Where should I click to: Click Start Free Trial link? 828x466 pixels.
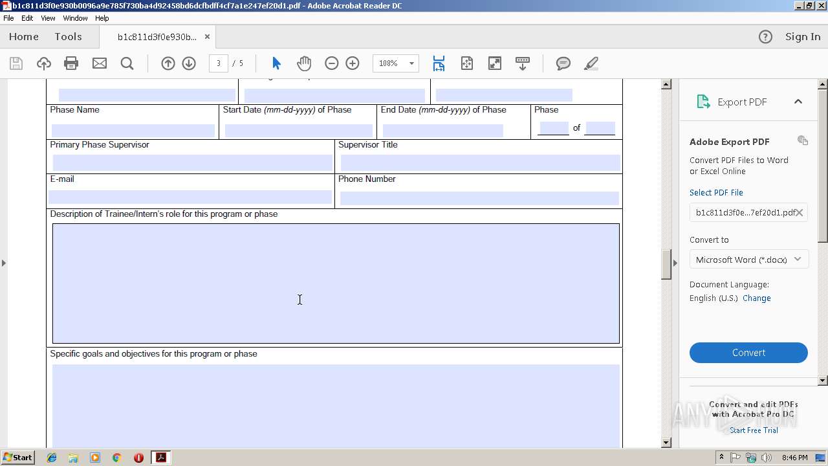(x=754, y=430)
